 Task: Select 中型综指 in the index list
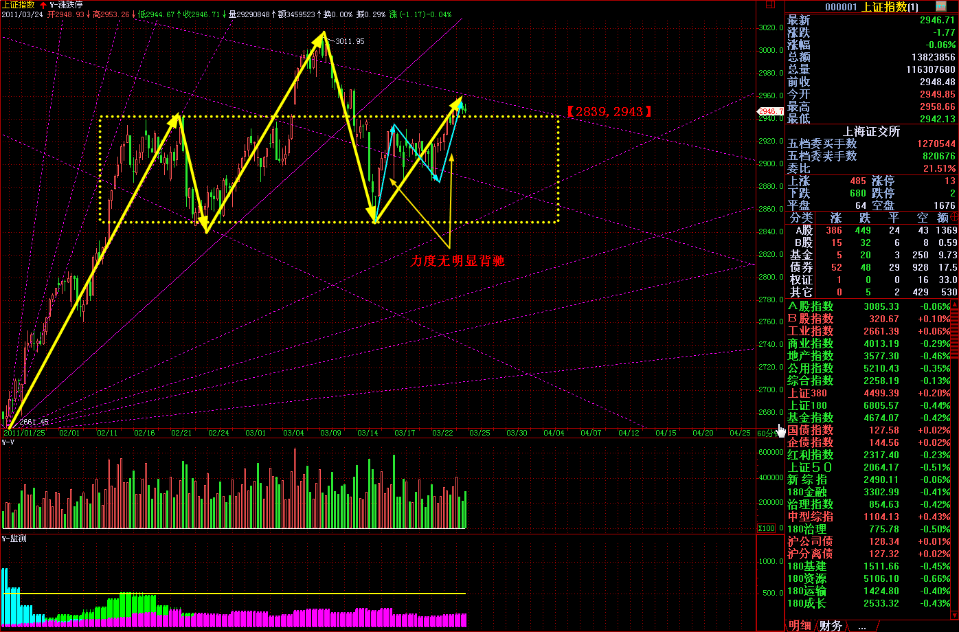810,517
